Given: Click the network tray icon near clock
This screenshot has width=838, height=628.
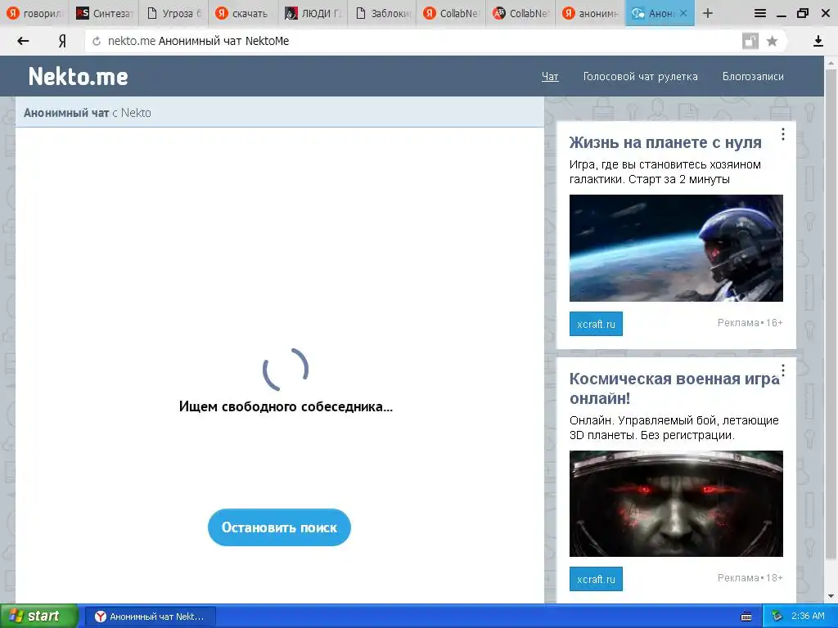Looking at the screenshot, I should 777,617.
